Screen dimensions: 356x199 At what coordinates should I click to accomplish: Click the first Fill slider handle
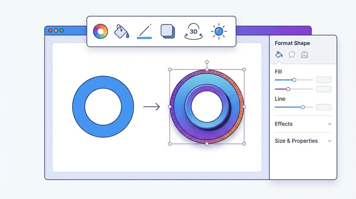(294, 80)
